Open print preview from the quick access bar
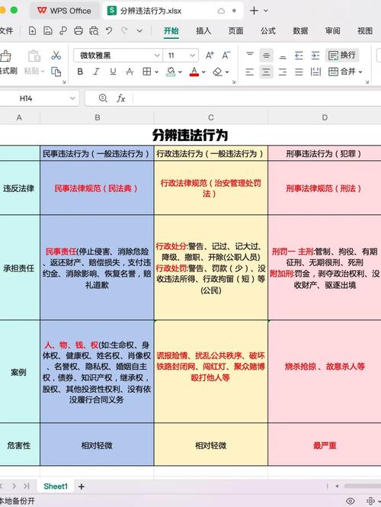 (94, 30)
